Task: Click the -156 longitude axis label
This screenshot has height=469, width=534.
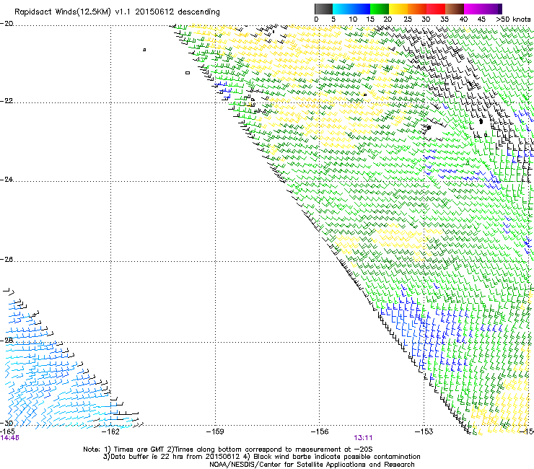Action: [x=320, y=431]
